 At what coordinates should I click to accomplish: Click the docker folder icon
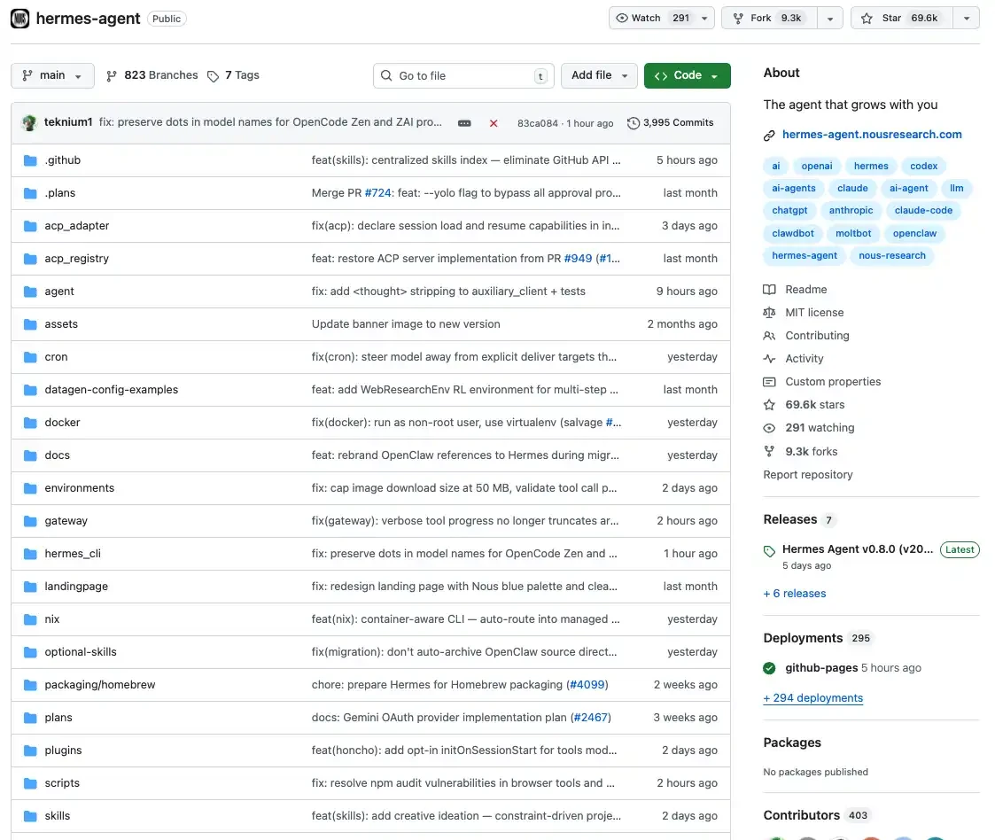pos(30,423)
